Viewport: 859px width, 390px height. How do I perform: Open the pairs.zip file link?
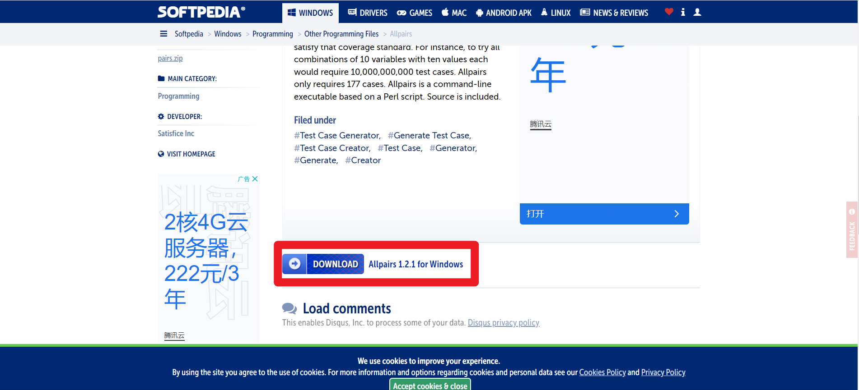point(170,58)
